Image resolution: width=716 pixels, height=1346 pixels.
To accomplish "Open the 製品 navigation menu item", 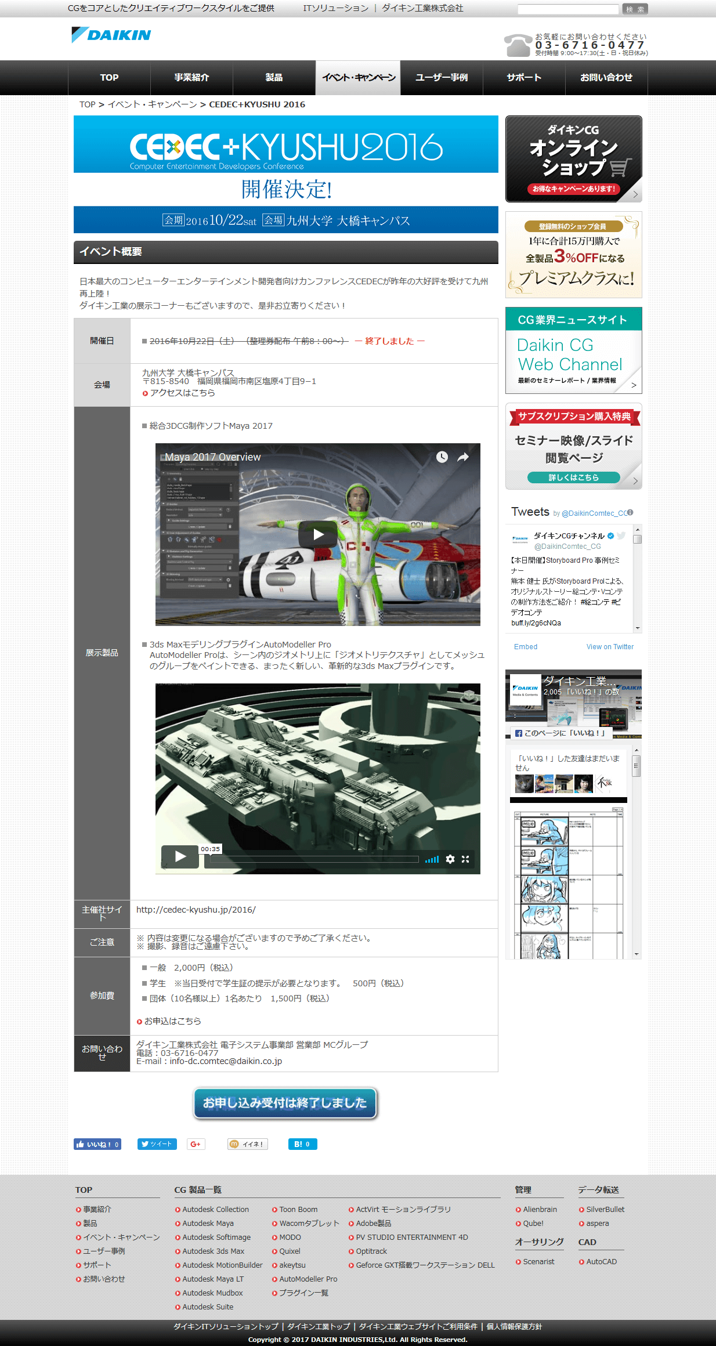I will click(274, 78).
